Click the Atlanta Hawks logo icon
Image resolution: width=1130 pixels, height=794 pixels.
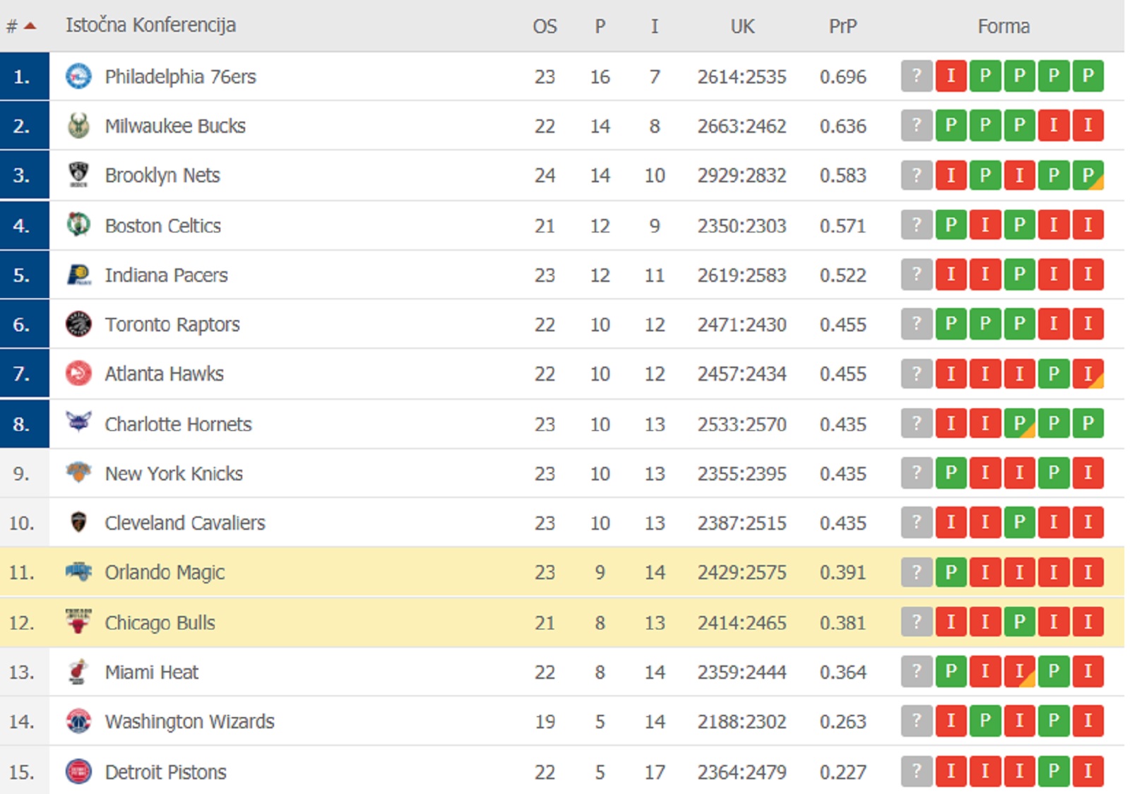pyautogui.click(x=78, y=373)
